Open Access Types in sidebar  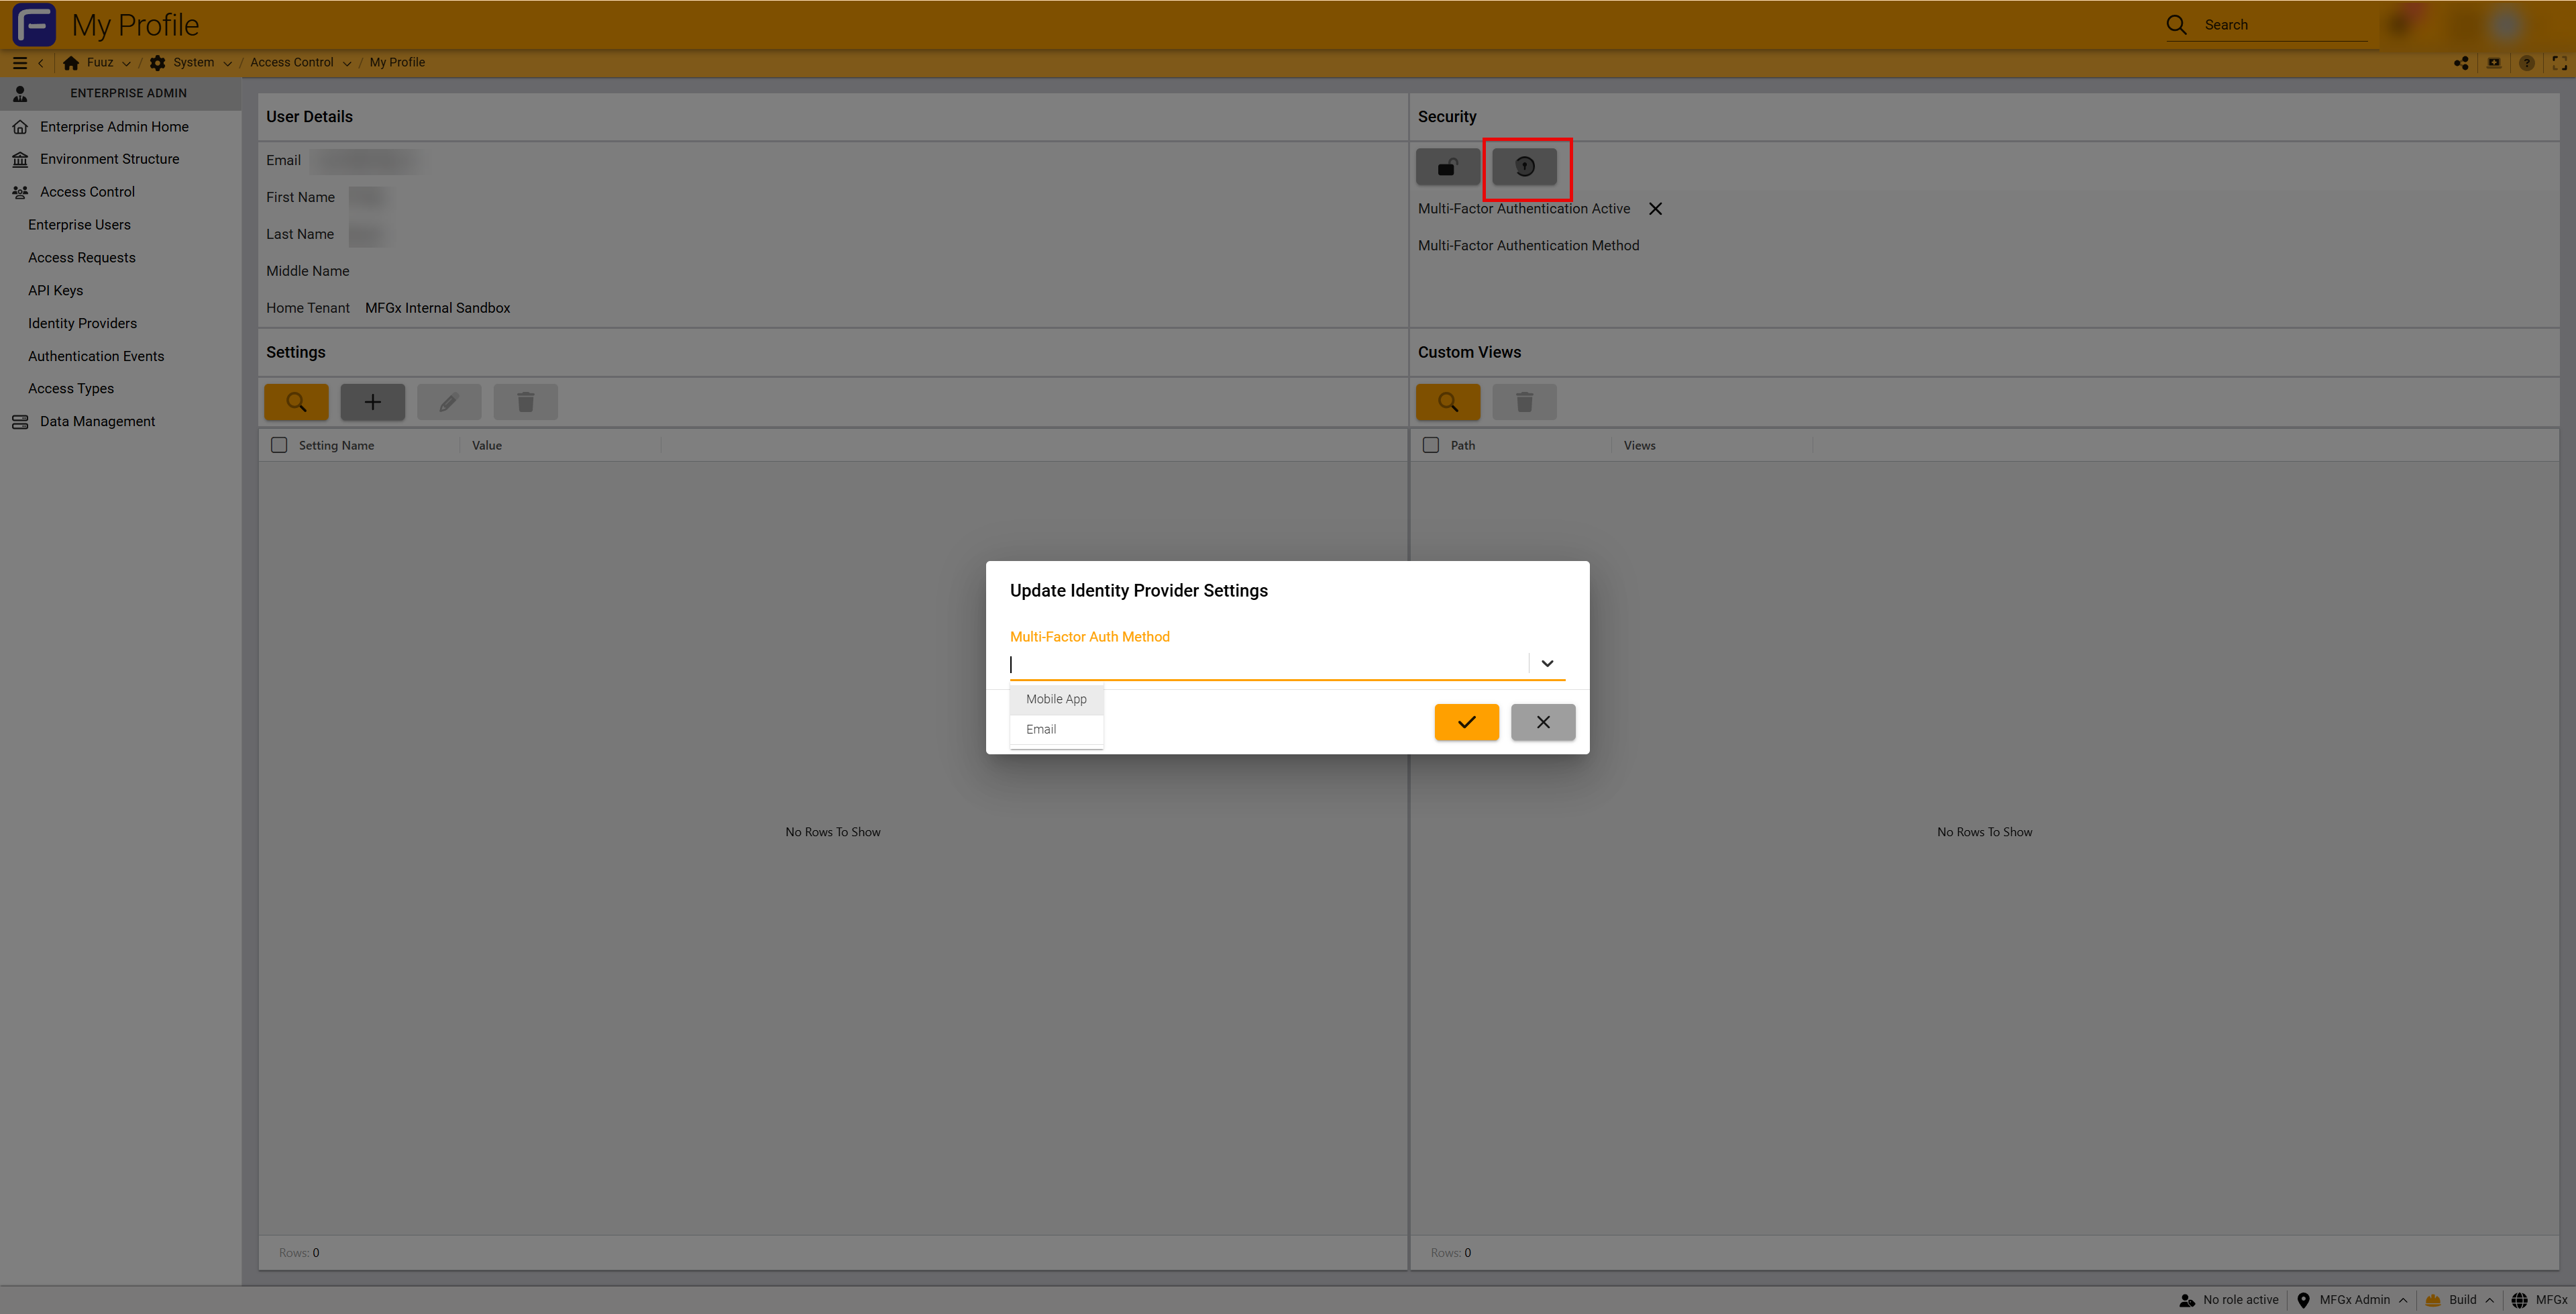(x=71, y=389)
